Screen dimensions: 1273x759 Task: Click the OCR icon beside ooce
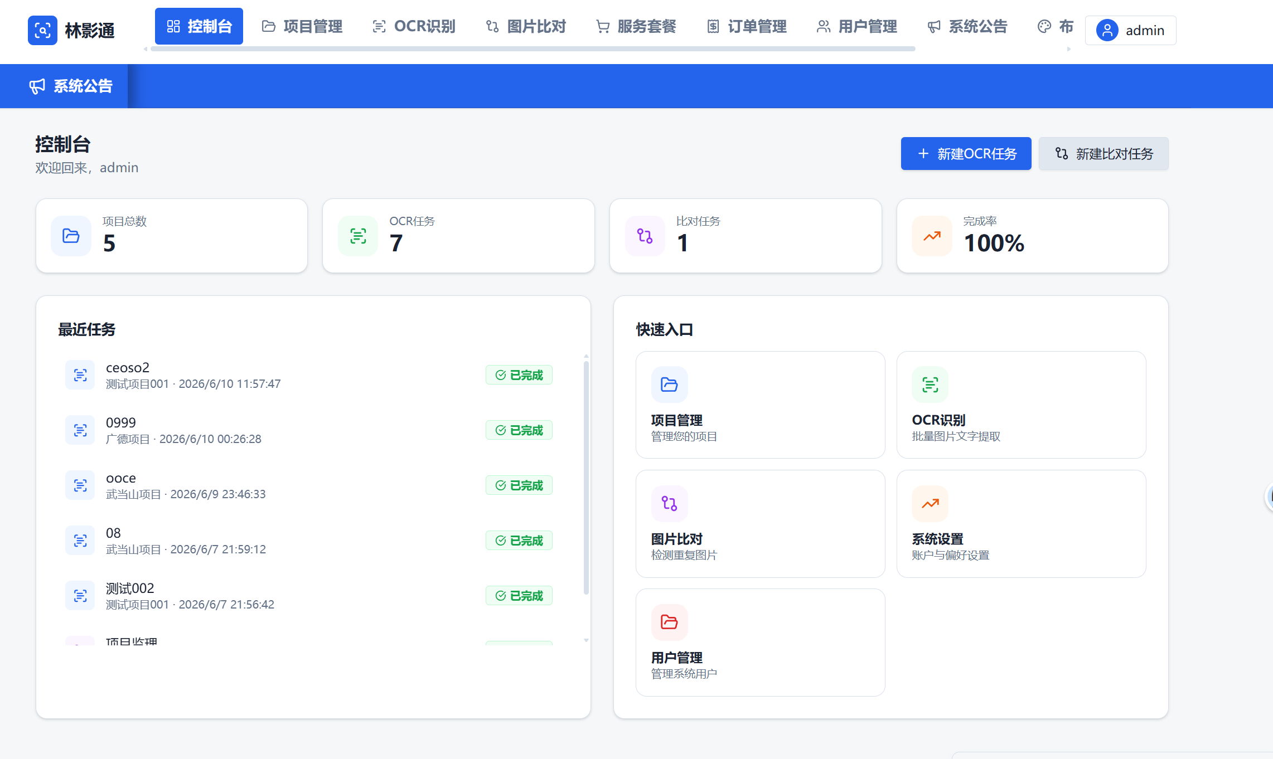point(80,485)
